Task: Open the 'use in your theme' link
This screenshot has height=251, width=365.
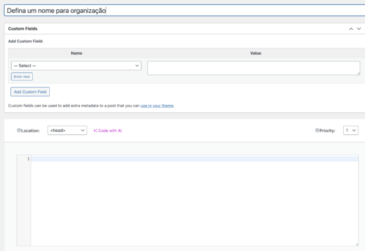Action: (157, 106)
